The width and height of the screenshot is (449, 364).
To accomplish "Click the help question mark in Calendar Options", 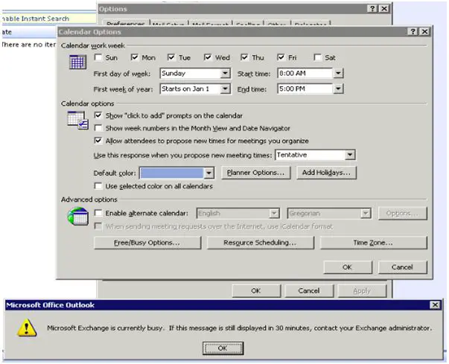I will tap(413, 31).
